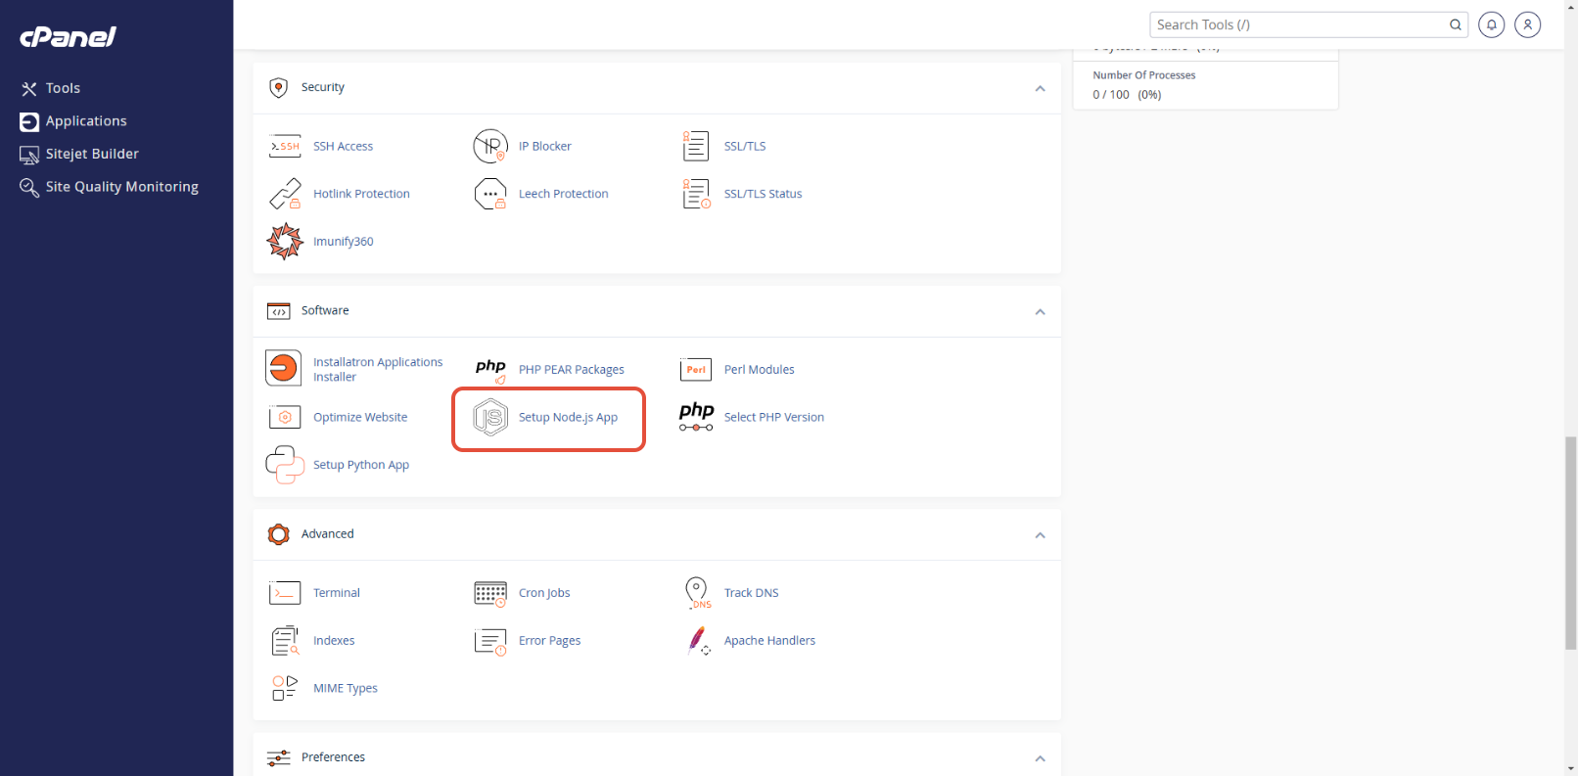Screen dimensions: 1578x776
Task: Click the 0 / 100 (0%) value
Action: coord(1127,95)
